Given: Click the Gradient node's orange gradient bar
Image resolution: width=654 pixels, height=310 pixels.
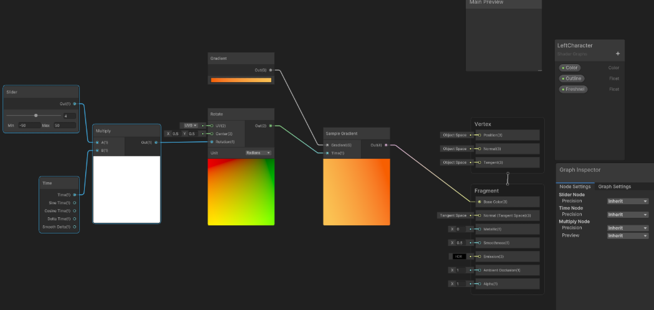Looking at the screenshot, I should click(241, 80).
